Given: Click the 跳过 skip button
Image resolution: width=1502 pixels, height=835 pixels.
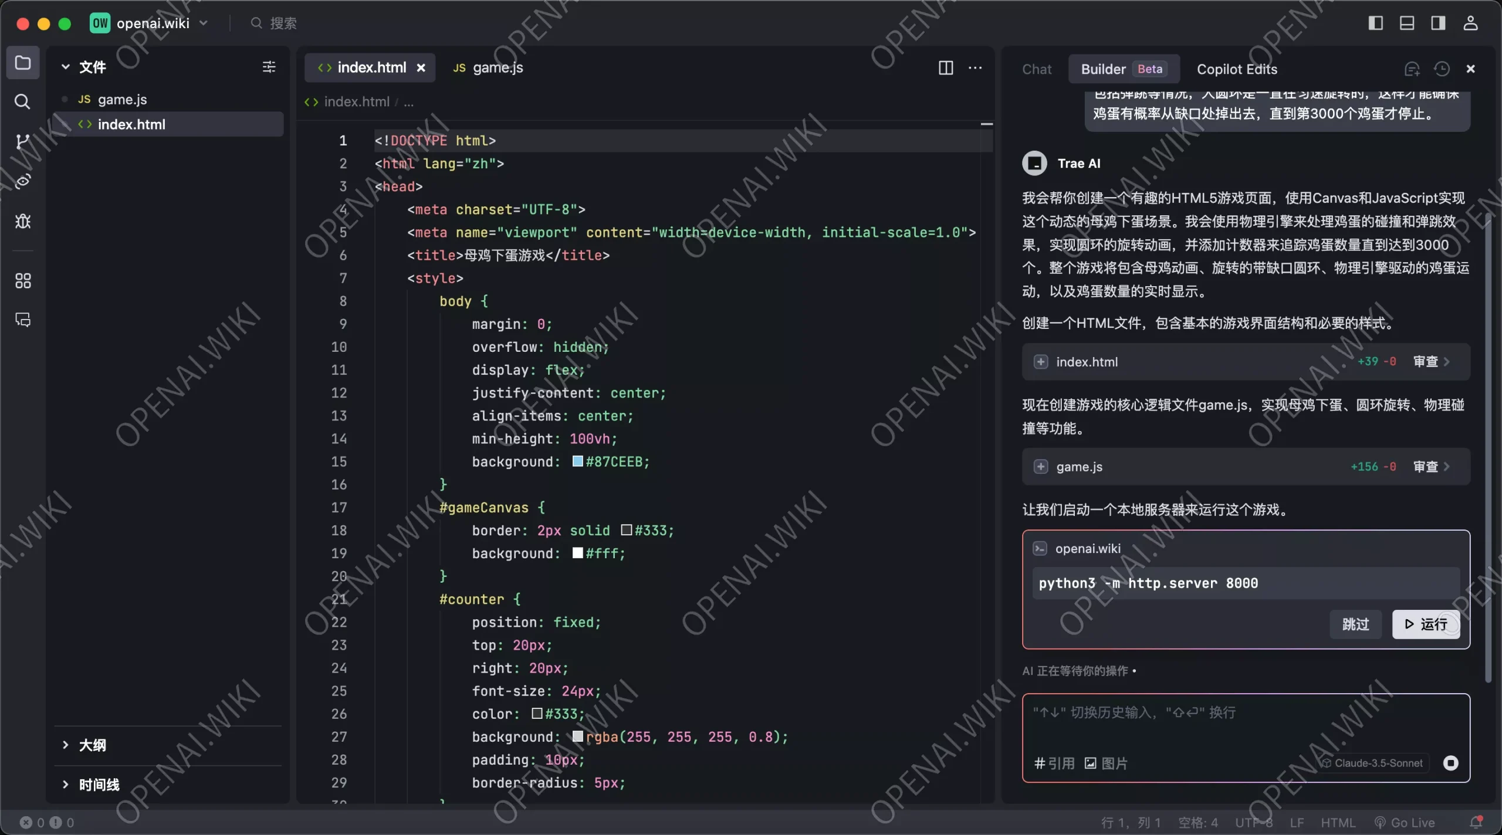Looking at the screenshot, I should click(x=1355, y=624).
